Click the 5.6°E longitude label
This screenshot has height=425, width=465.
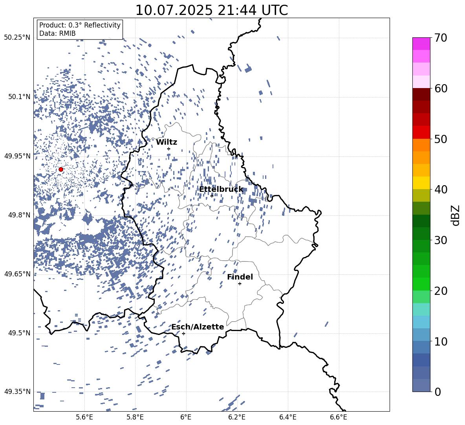[84, 418]
